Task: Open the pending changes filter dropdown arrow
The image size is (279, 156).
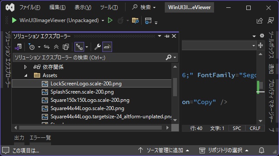Action: (x=39, y=47)
